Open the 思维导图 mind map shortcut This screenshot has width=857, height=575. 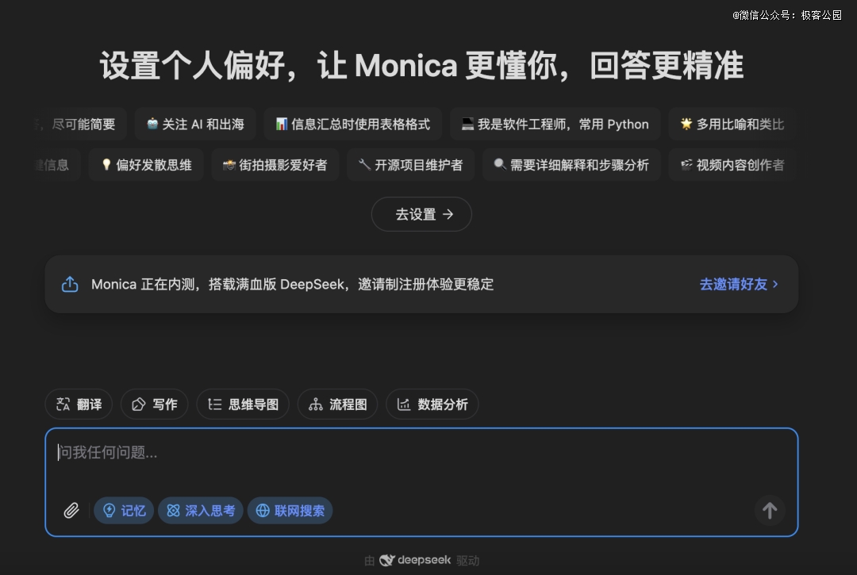pyautogui.click(x=243, y=404)
